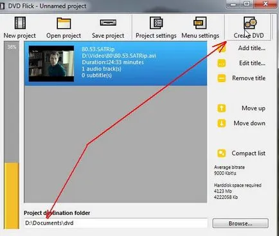Select the 80.53.SATRip video thumbnail

tap(51, 63)
